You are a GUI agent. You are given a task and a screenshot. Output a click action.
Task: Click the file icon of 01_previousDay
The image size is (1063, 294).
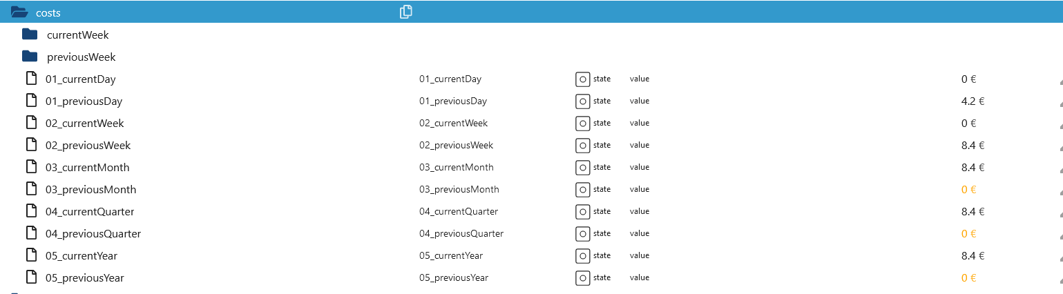click(30, 101)
